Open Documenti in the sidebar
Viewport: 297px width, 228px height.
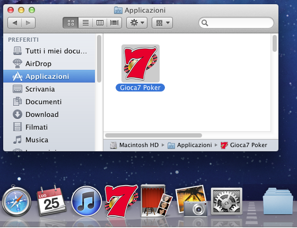coord(49,102)
